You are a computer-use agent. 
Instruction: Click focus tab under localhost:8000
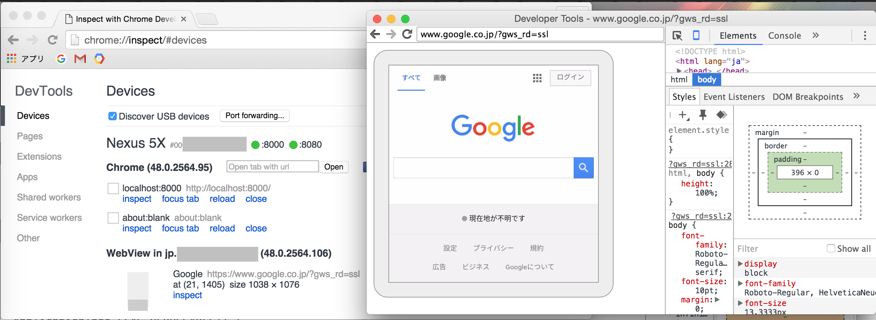coord(180,199)
